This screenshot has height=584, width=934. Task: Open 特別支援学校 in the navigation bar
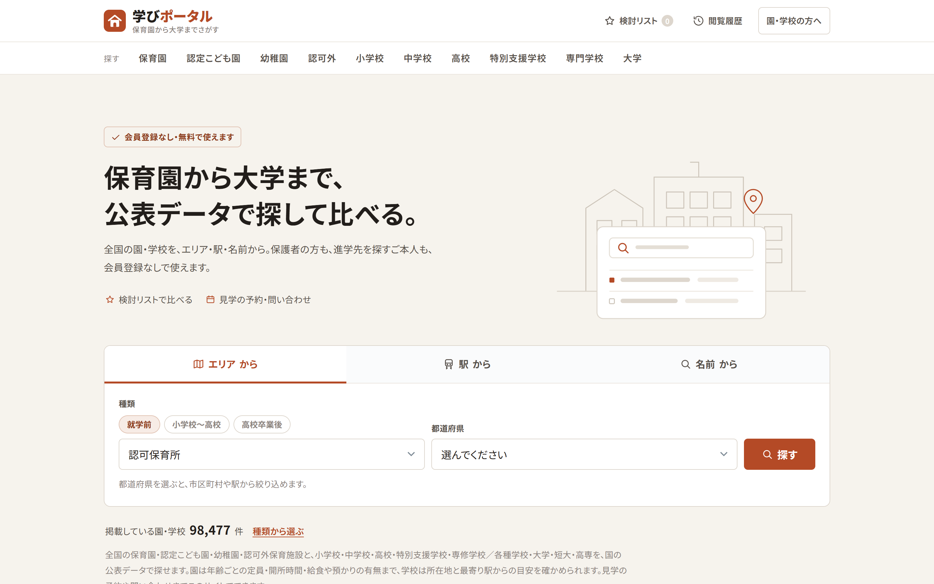pos(518,58)
